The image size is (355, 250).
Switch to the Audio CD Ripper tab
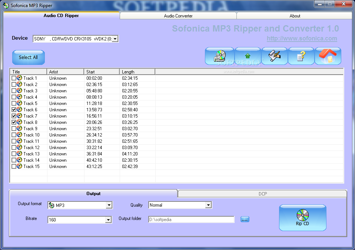61,16
